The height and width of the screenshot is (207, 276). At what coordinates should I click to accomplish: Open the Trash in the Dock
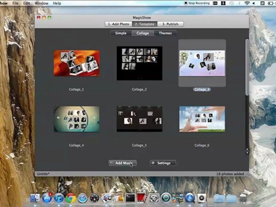[x=243, y=198]
